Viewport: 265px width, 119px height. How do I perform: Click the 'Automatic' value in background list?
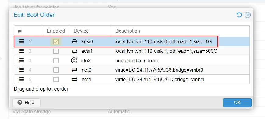[119, 112]
